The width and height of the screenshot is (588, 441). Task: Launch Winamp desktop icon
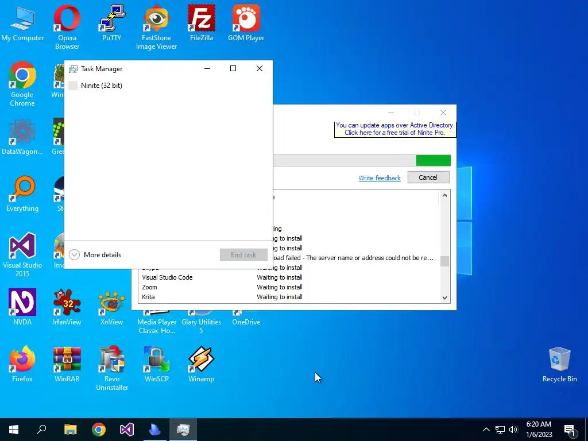pyautogui.click(x=202, y=364)
